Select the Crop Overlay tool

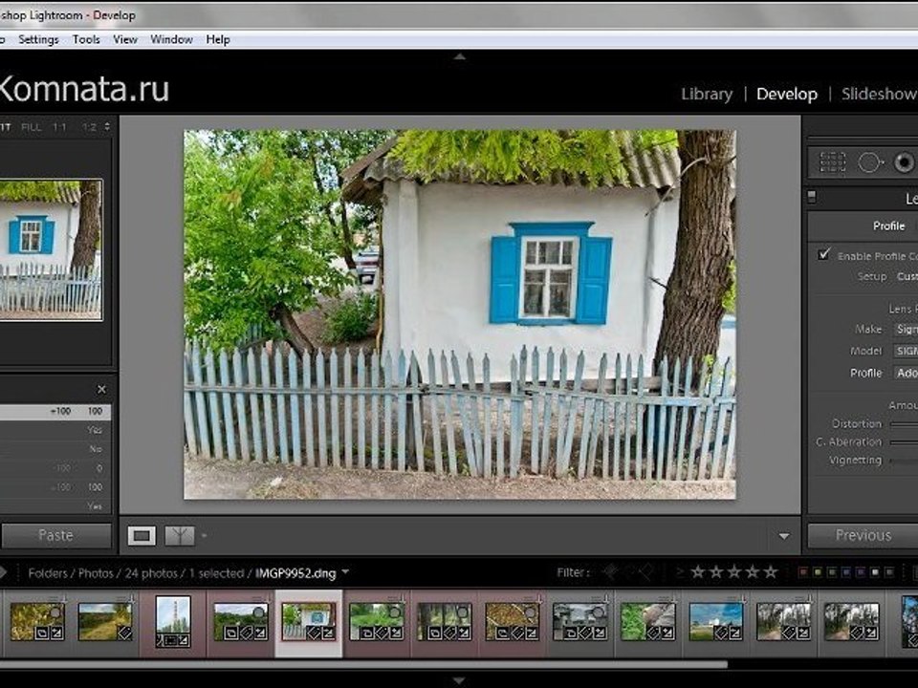[833, 162]
